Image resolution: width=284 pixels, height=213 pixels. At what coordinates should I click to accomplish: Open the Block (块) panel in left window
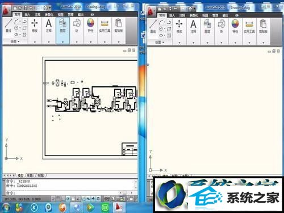pos(77,26)
